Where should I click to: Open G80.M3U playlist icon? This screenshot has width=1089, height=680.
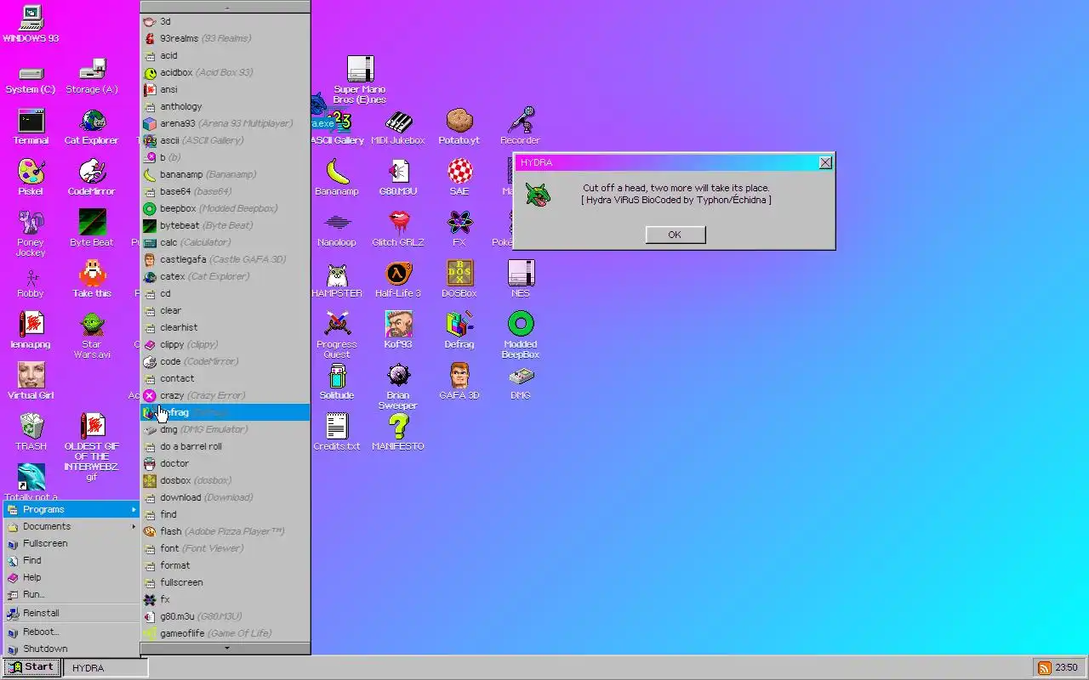(398, 178)
